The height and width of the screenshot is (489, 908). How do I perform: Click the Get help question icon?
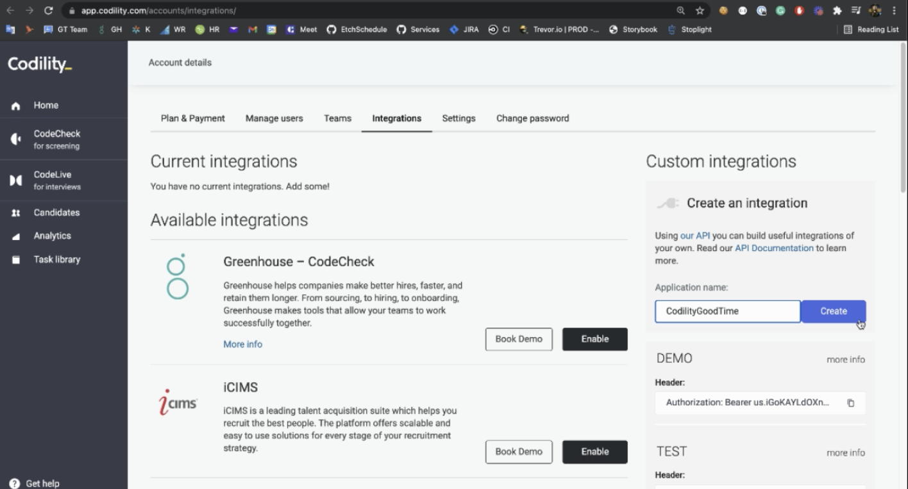coord(14,484)
